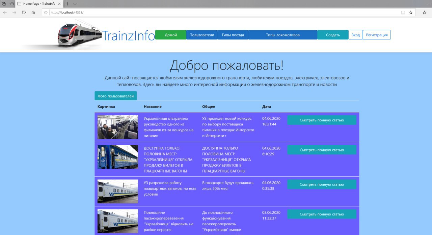Click the site description paragraph

tap(227, 81)
